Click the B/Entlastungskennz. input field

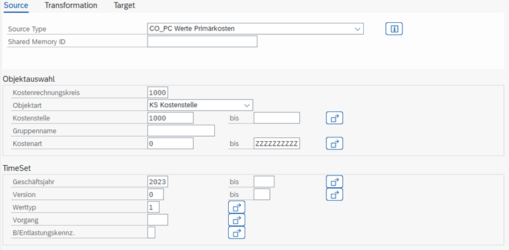click(151, 232)
